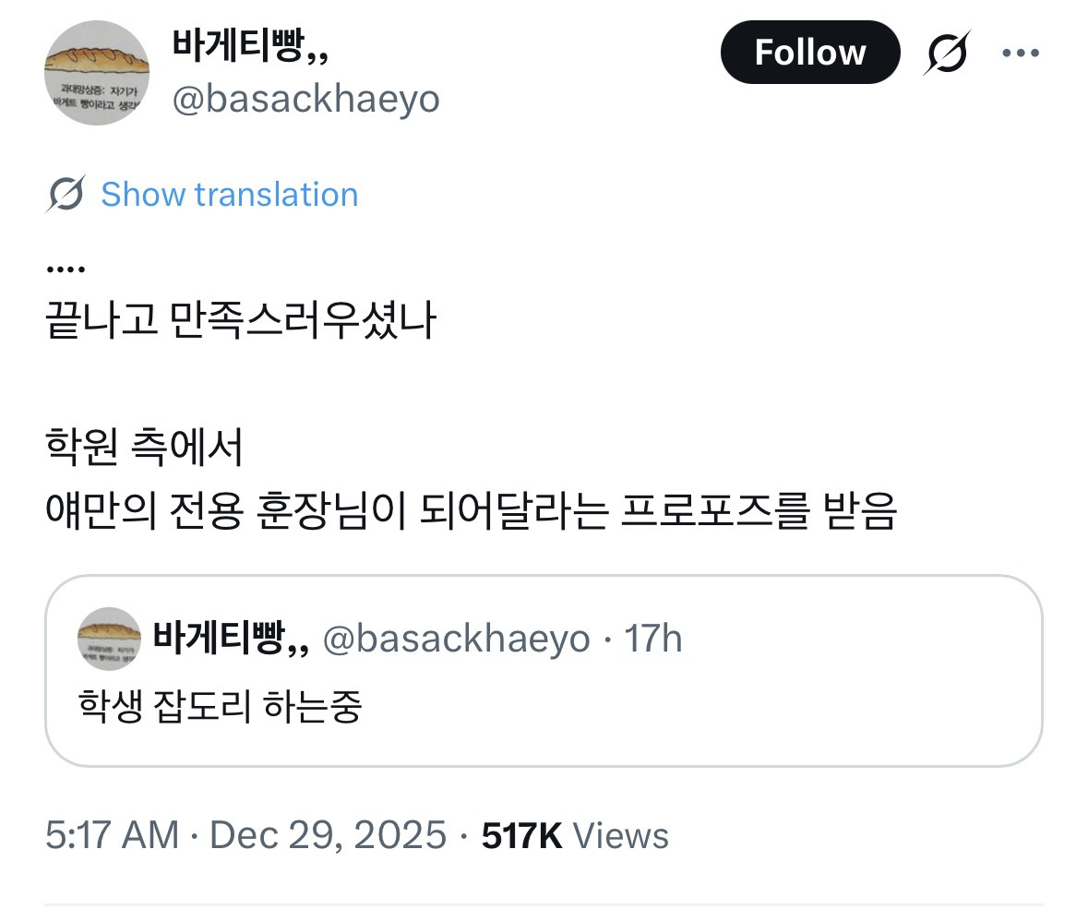Follow the account 바게티빵,,
The image size is (1088, 909).
810,53
